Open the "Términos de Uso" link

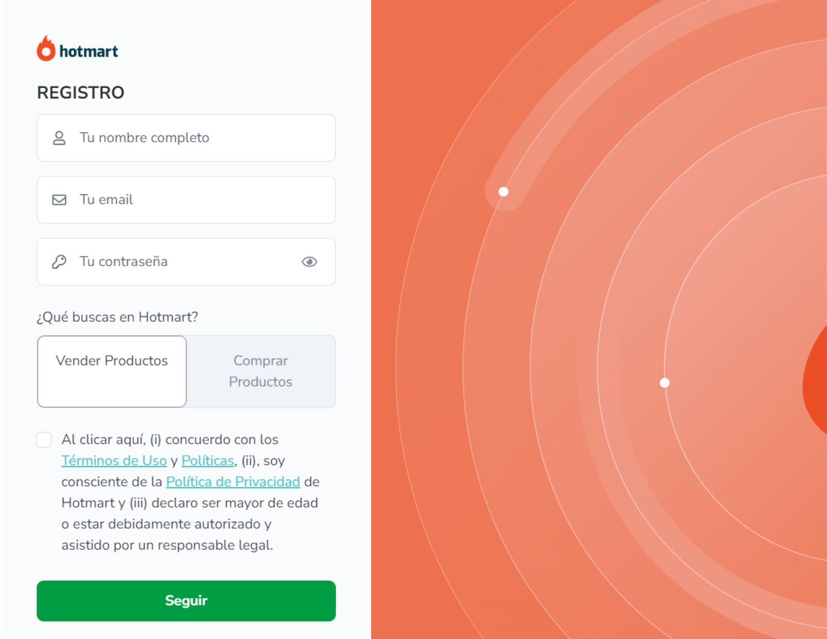tap(114, 461)
